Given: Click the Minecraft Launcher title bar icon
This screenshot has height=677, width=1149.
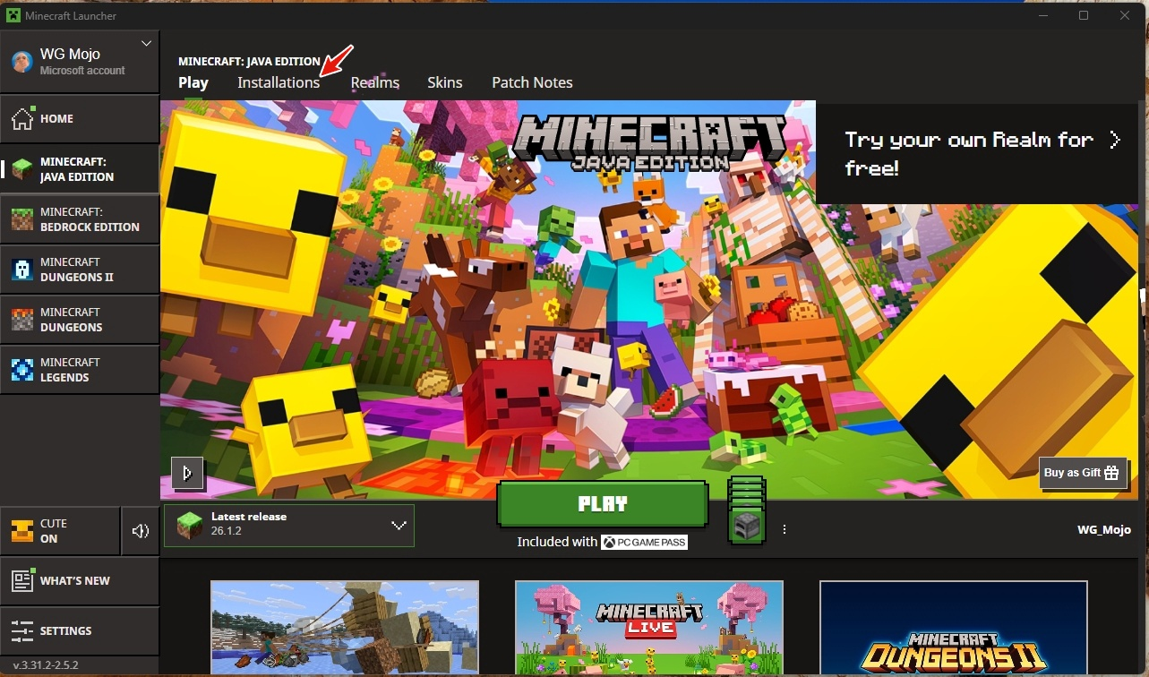Looking at the screenshot, I should tap(13, 15).
